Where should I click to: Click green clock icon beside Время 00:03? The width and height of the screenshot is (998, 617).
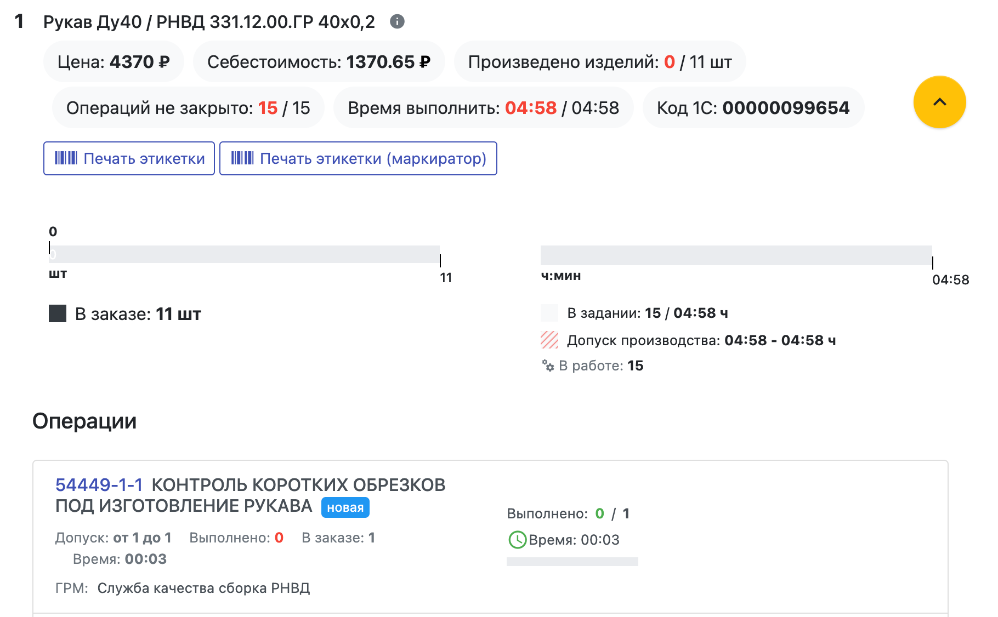coord(517,540)
